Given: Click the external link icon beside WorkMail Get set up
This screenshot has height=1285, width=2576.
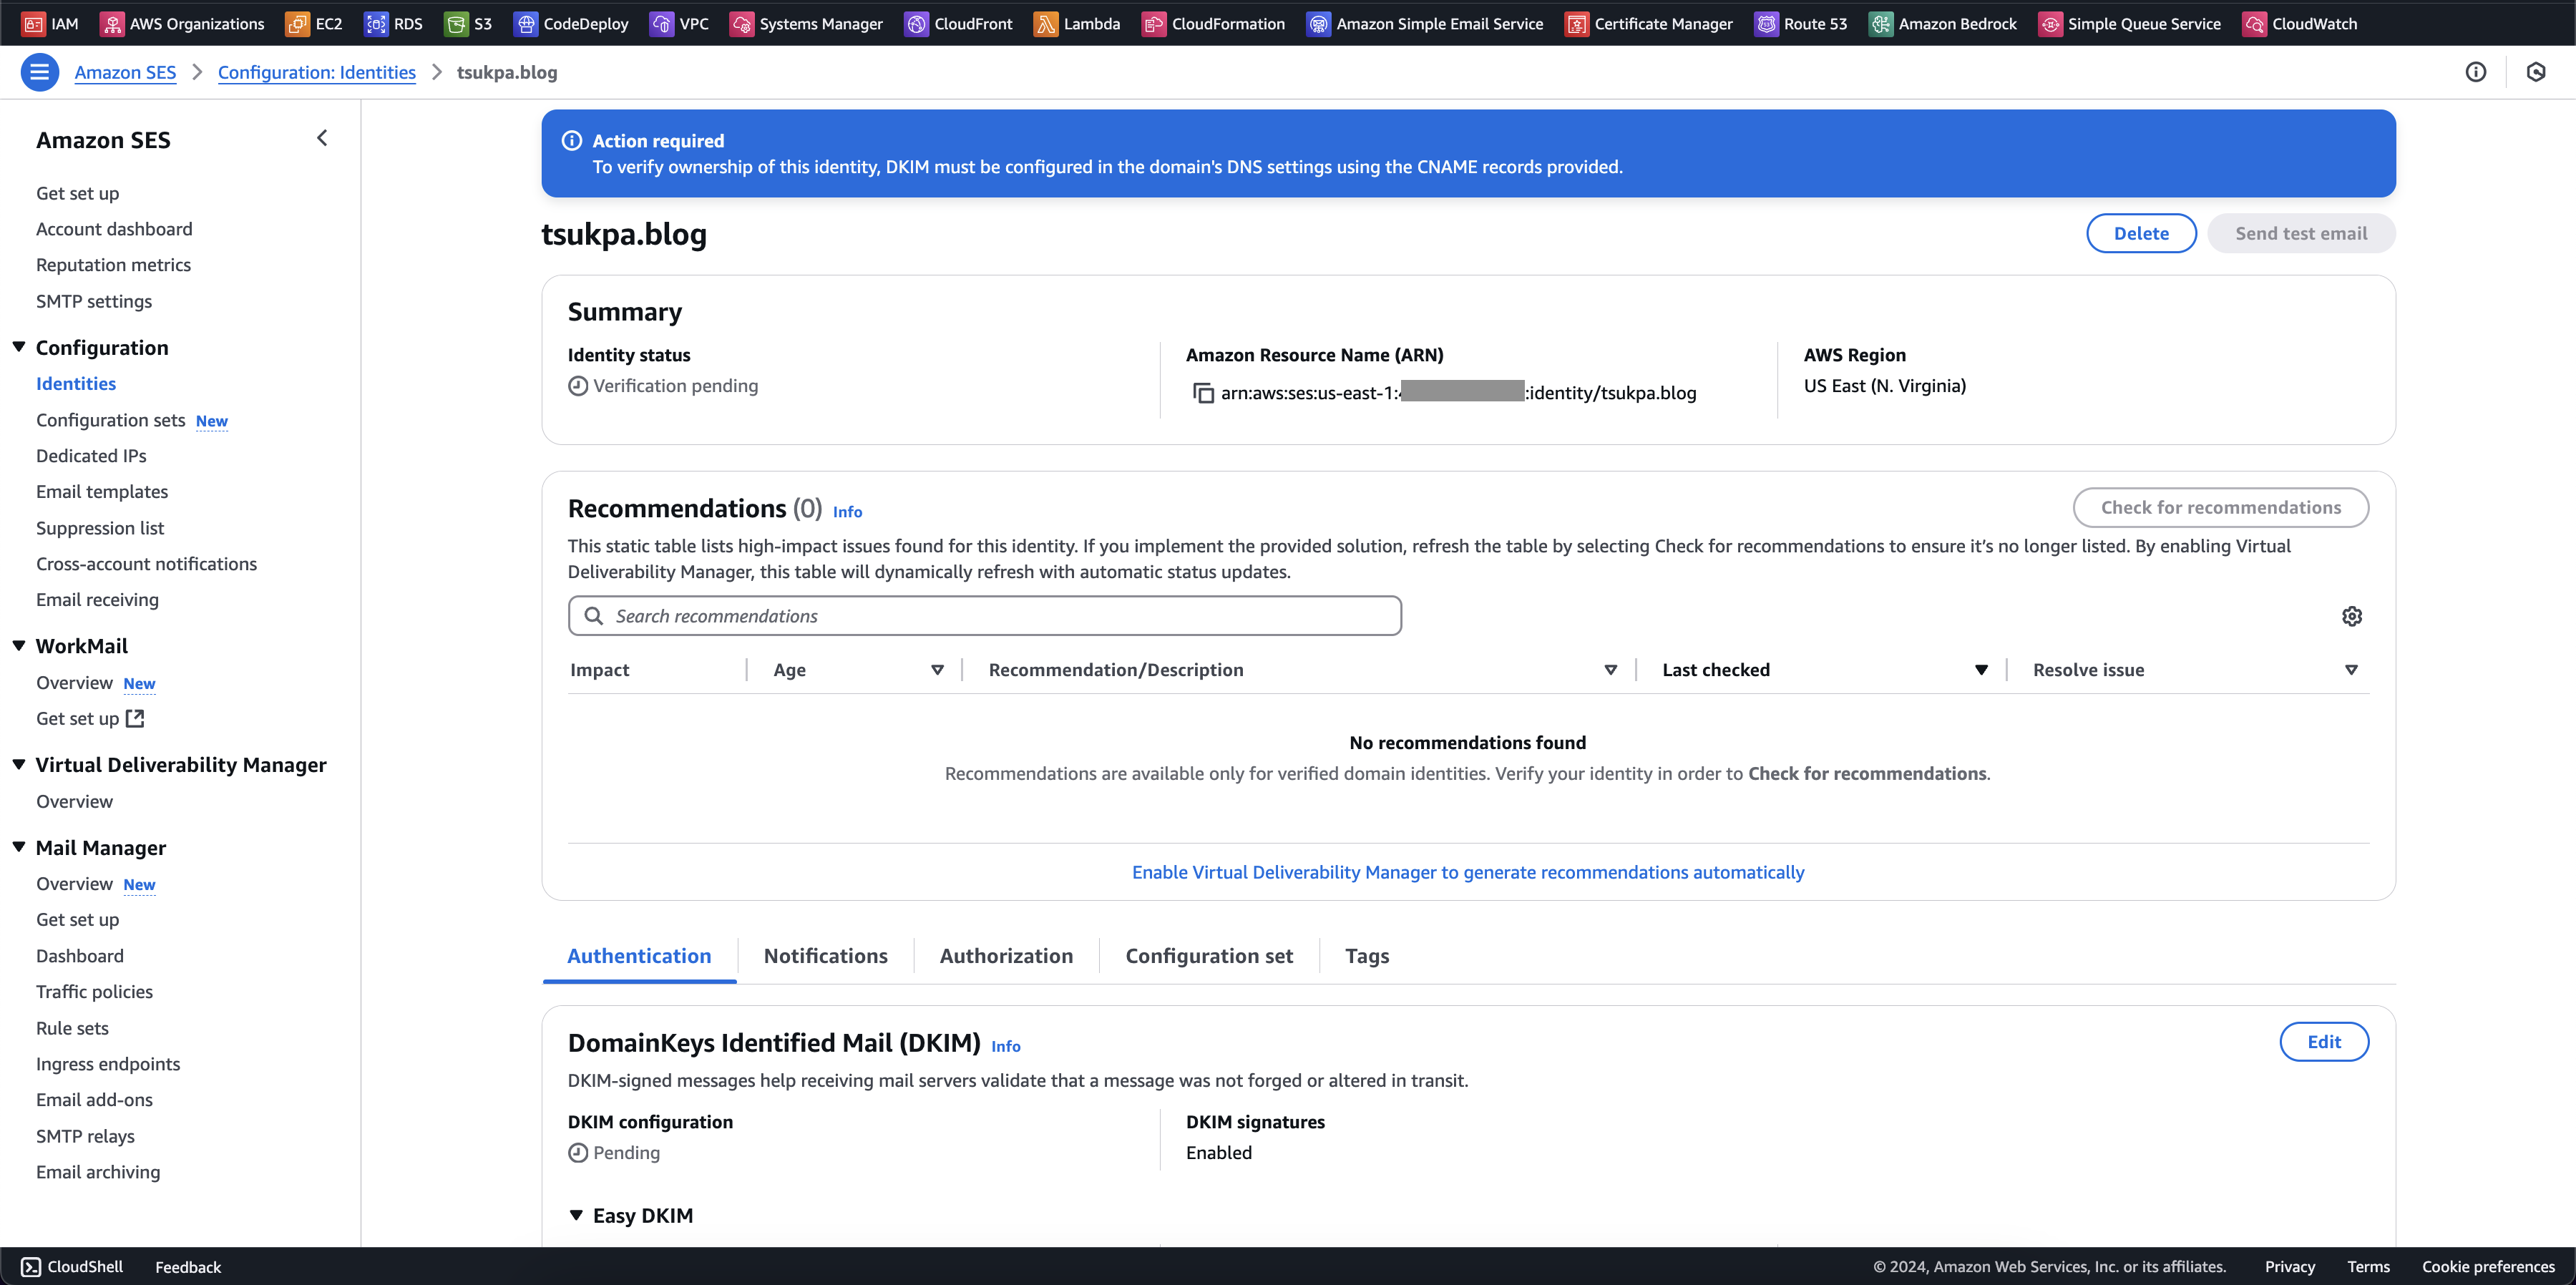Looking at the screenshot, I should [135, 718].
